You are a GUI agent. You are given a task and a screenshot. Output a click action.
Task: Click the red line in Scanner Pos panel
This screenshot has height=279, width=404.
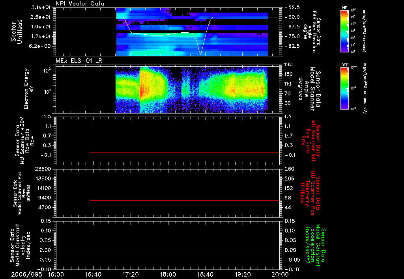click(185, 200)
